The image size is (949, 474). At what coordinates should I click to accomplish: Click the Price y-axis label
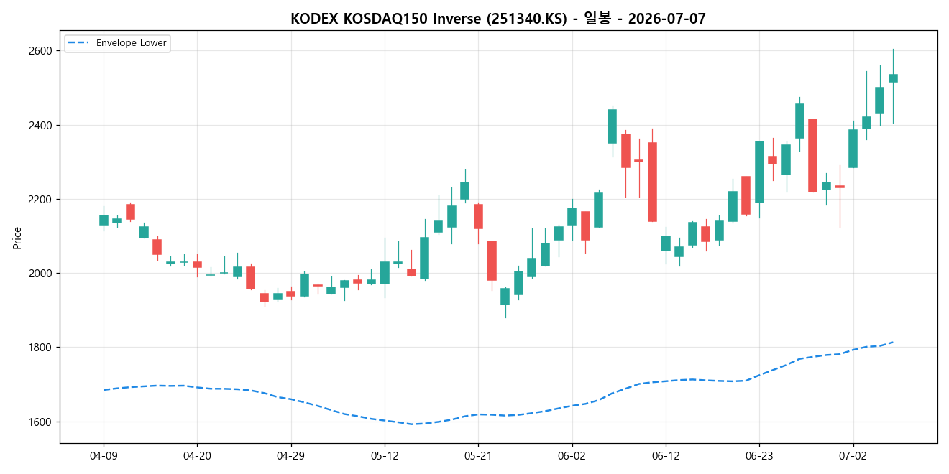point(17,238)
